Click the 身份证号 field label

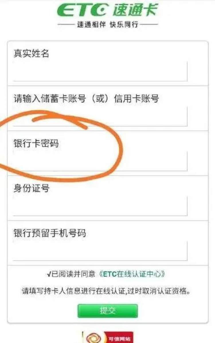coord(32,188)
